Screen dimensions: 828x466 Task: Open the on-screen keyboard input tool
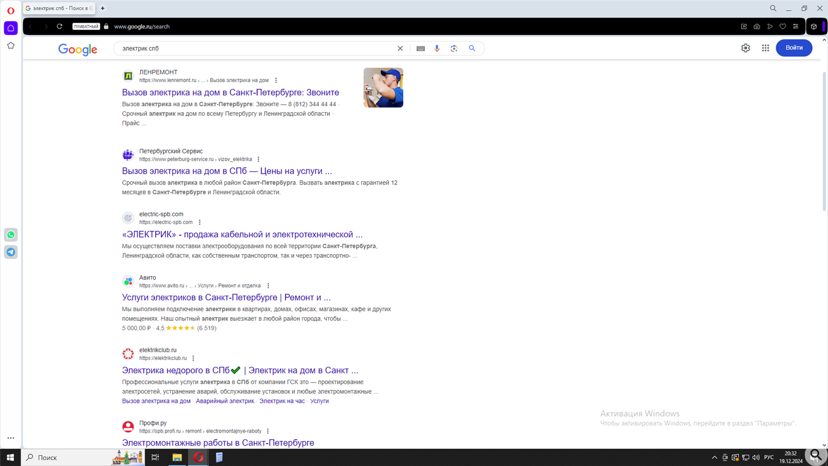[x=420, y=49]
